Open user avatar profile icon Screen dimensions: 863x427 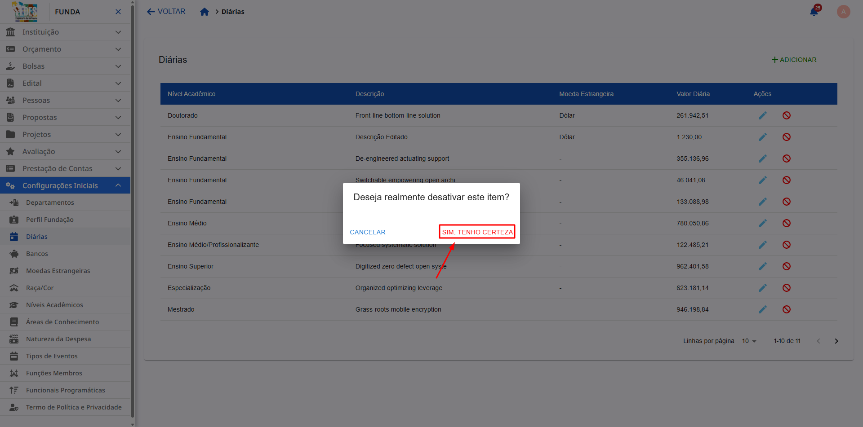pos(843,12)
